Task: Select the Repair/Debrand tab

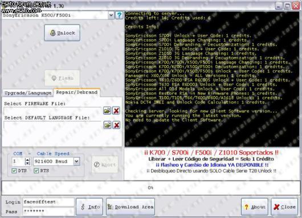Action: (x=77, y=92)
